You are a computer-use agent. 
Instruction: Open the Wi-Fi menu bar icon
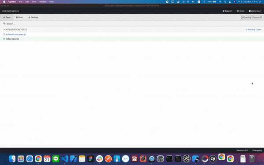pyautogui.click(x=220, y=2)
